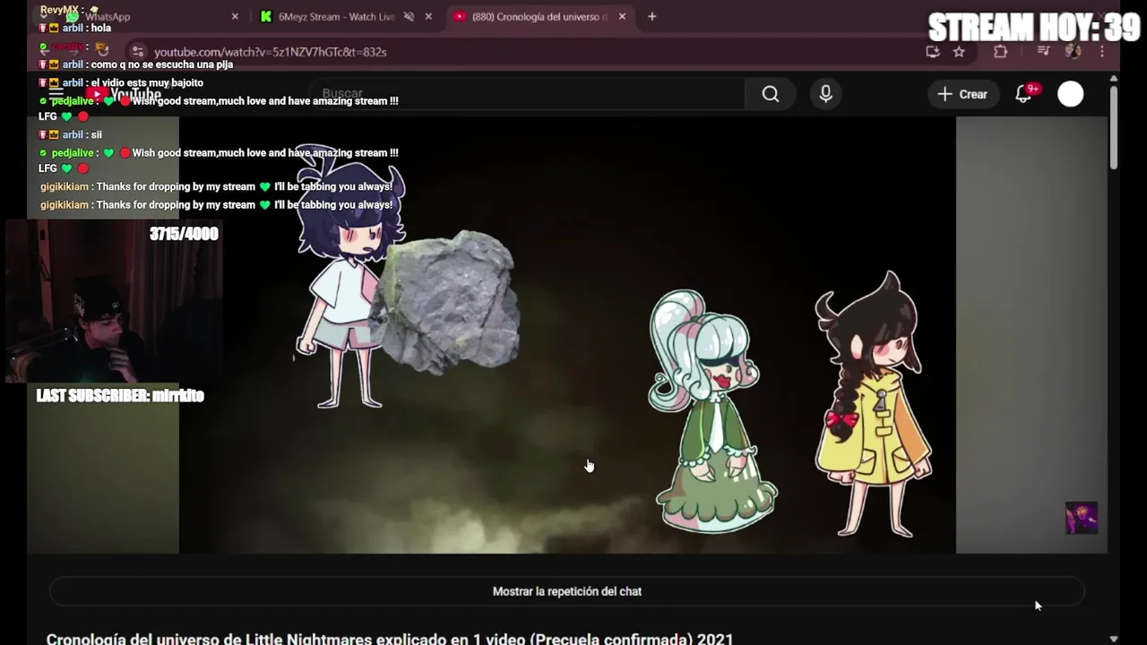Open YouTube notifications bell
The width and height of the screenshot is (1147, 645).
[x=1024, y=94]
